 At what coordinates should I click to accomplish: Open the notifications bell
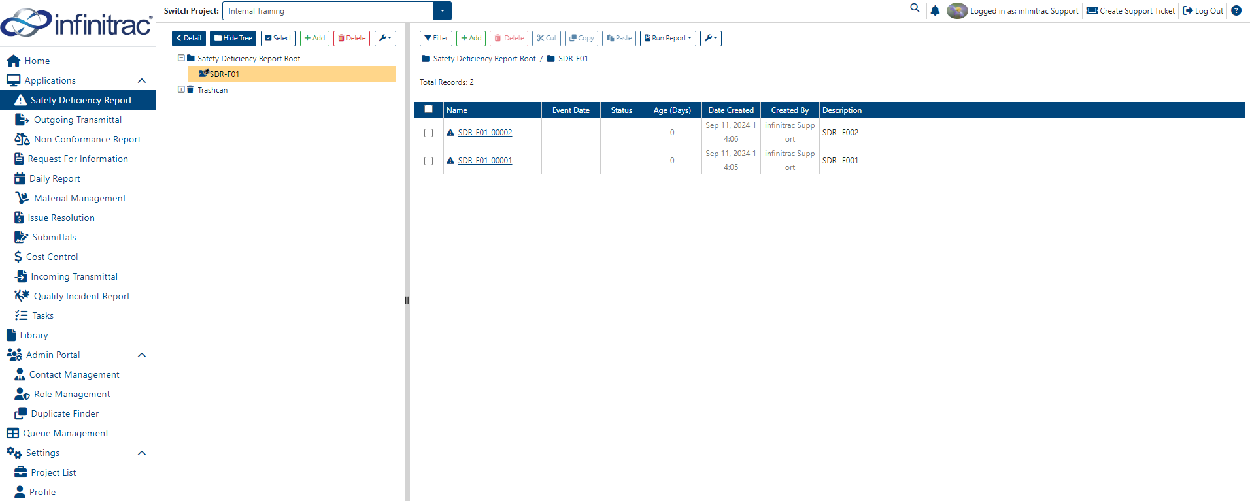935,10
